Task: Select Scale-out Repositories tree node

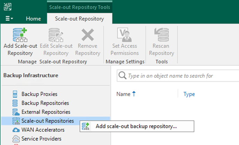Action: 48,121
